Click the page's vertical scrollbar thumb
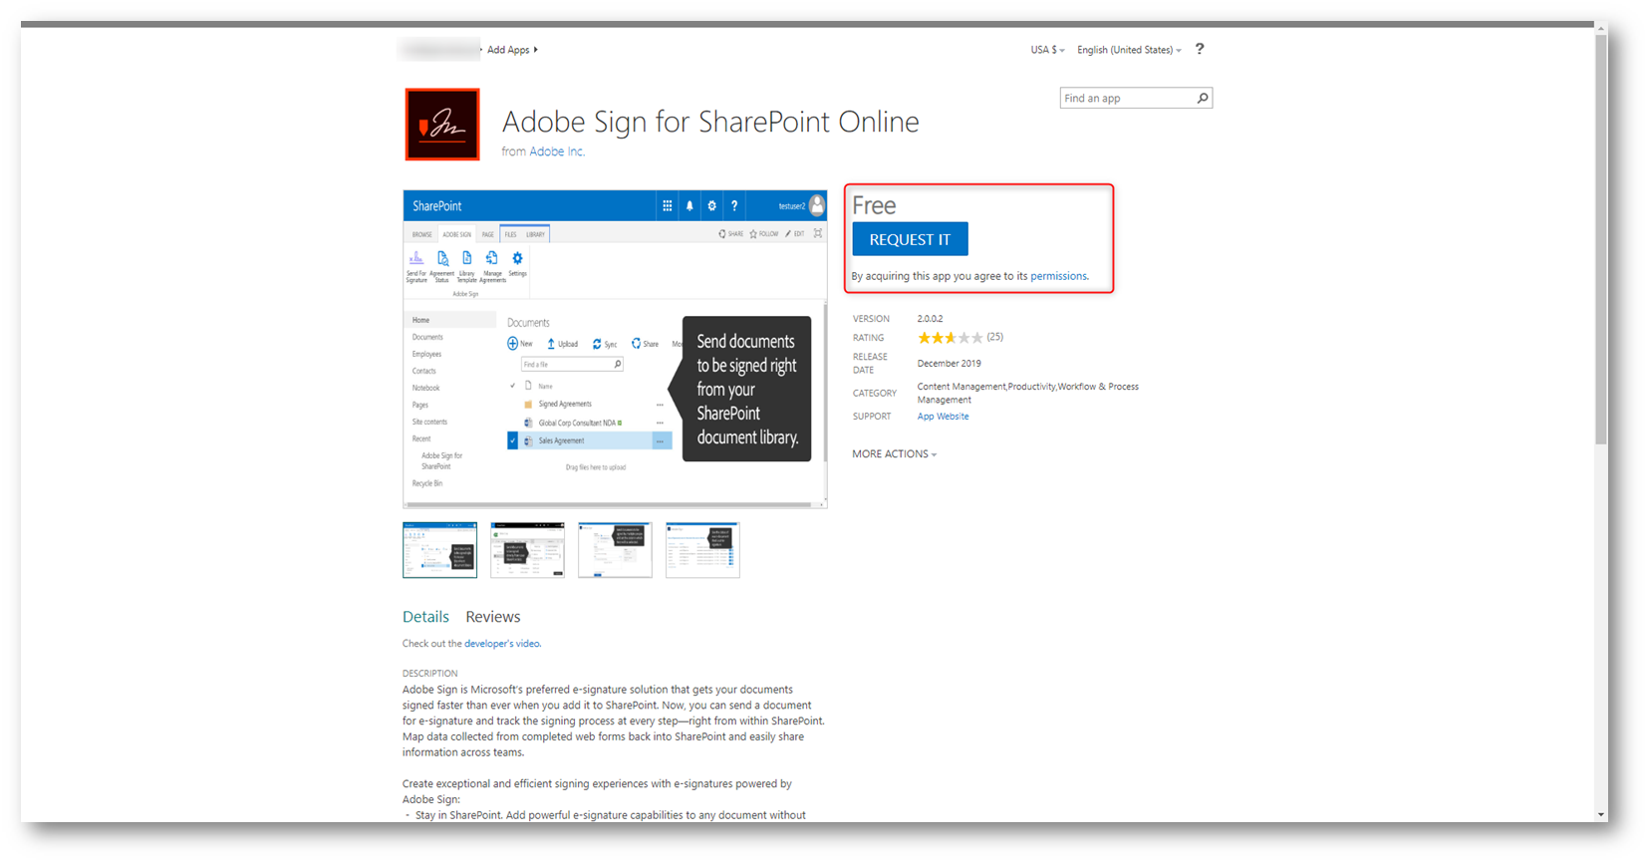 (1601, 239)
